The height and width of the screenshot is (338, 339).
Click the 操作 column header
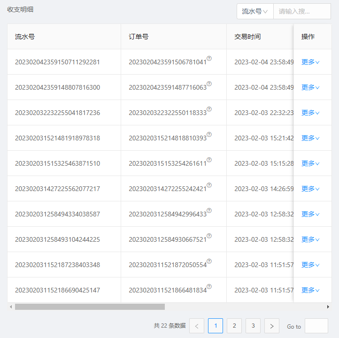(313, 37)
